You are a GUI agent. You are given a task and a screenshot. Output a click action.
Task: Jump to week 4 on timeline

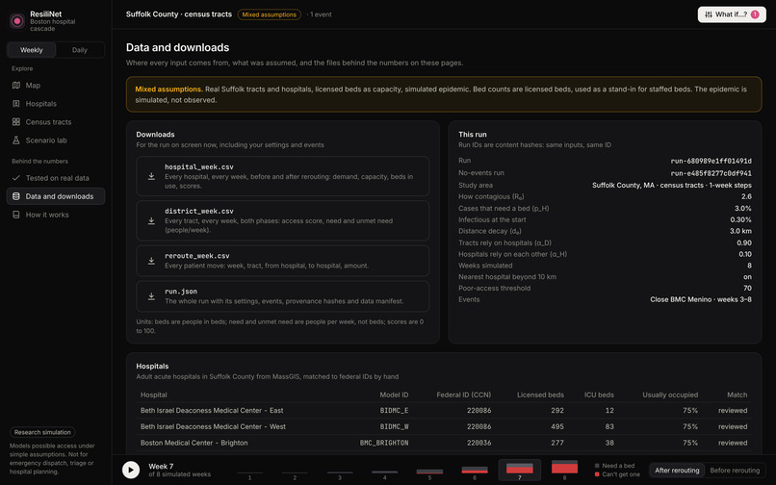coord(384,471)
